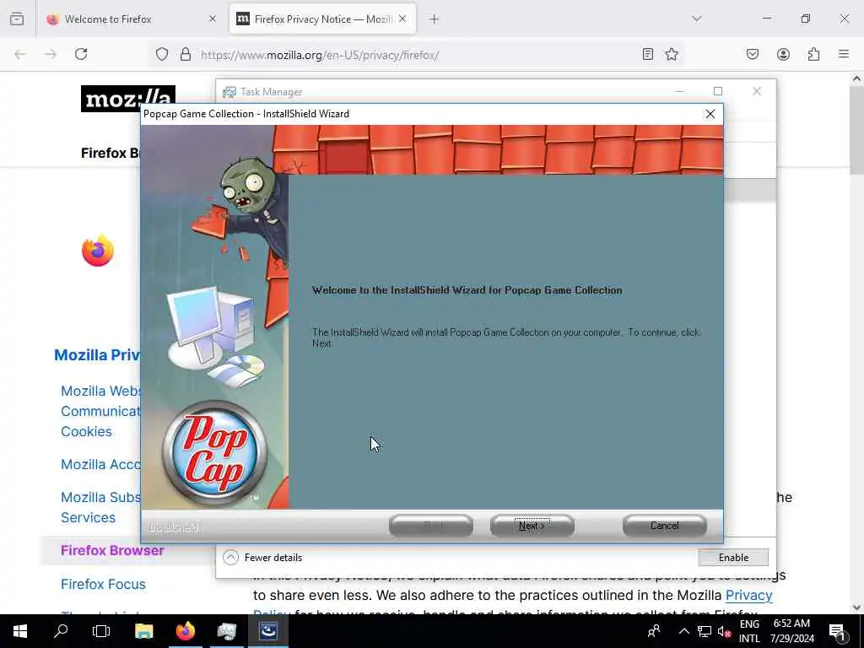Open the People icon in tray
Viewport: 864px width, 648px height.
point(654,631)
